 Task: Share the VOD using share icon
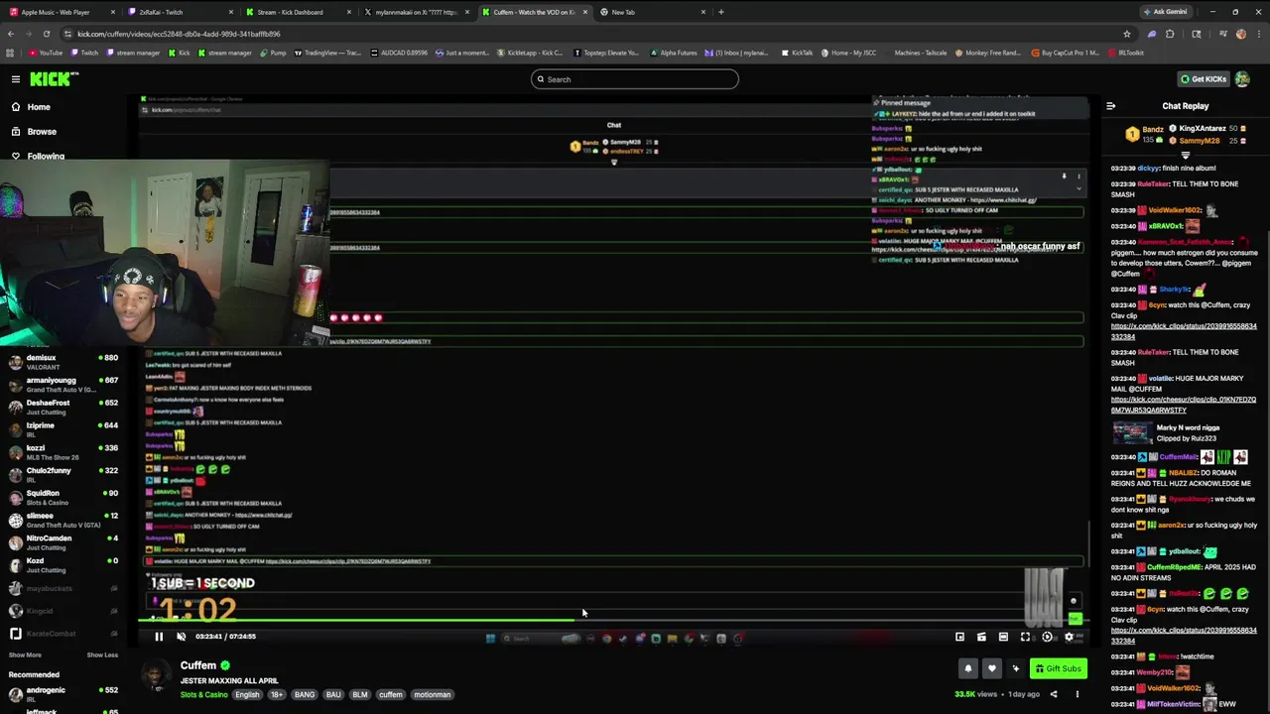pyautogui.click(x=1054, y=694)
